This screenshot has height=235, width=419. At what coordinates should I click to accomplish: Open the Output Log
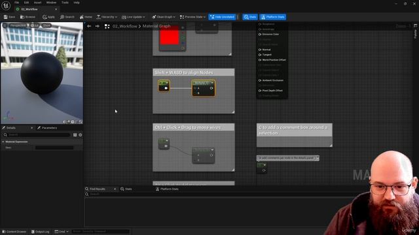40,232
